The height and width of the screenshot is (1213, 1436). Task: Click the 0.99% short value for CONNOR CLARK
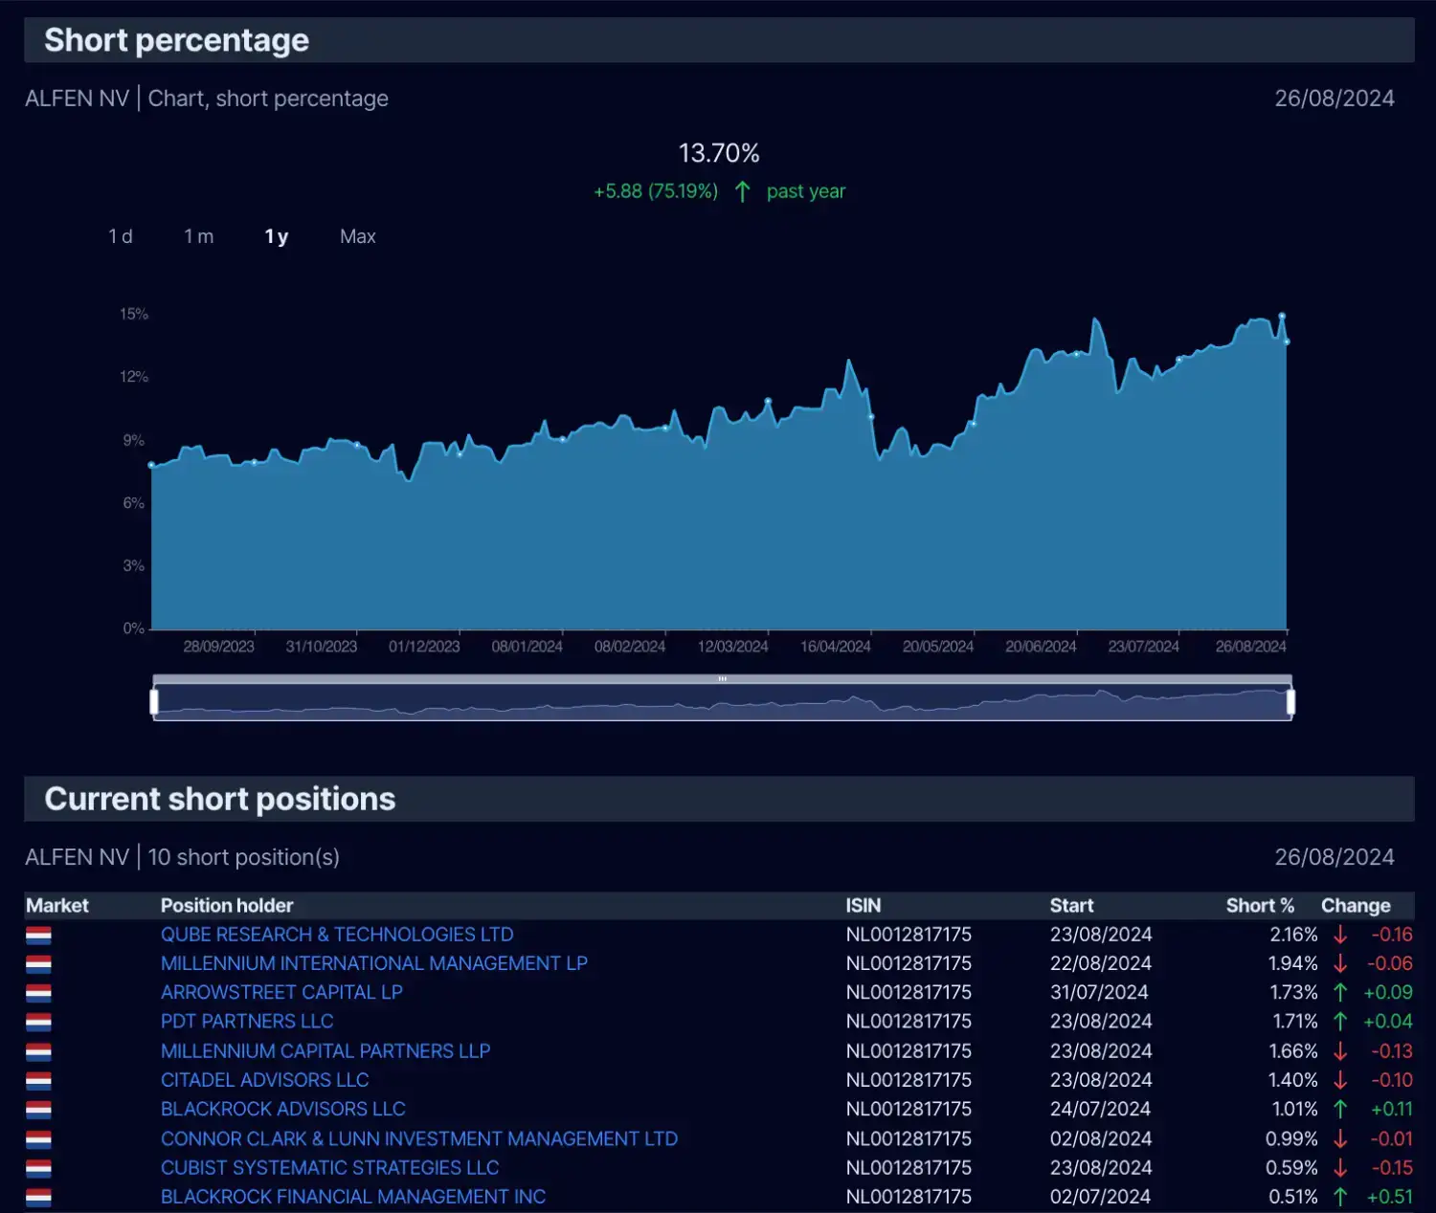click(x=1291, y=1138)
